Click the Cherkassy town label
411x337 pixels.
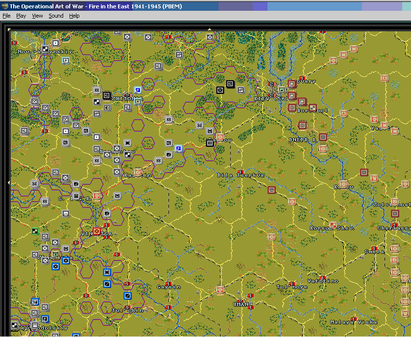[394, 228]
